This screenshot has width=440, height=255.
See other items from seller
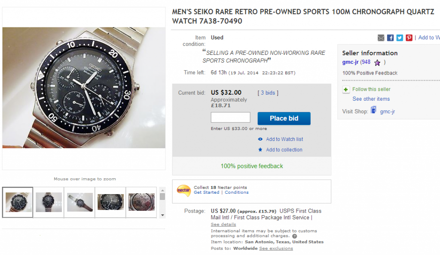click(371, 99)
